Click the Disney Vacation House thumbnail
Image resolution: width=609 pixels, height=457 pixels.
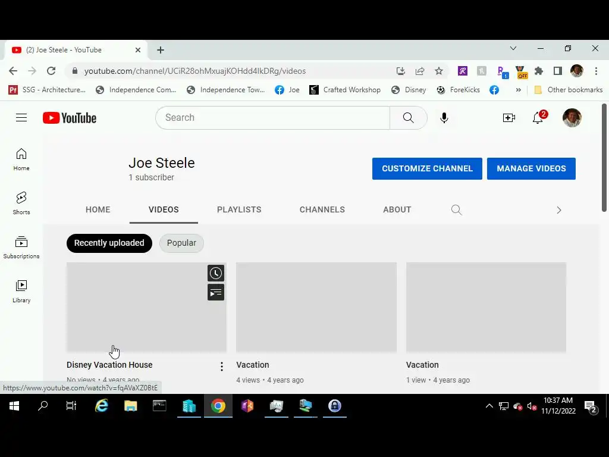[x=146, y=307]
